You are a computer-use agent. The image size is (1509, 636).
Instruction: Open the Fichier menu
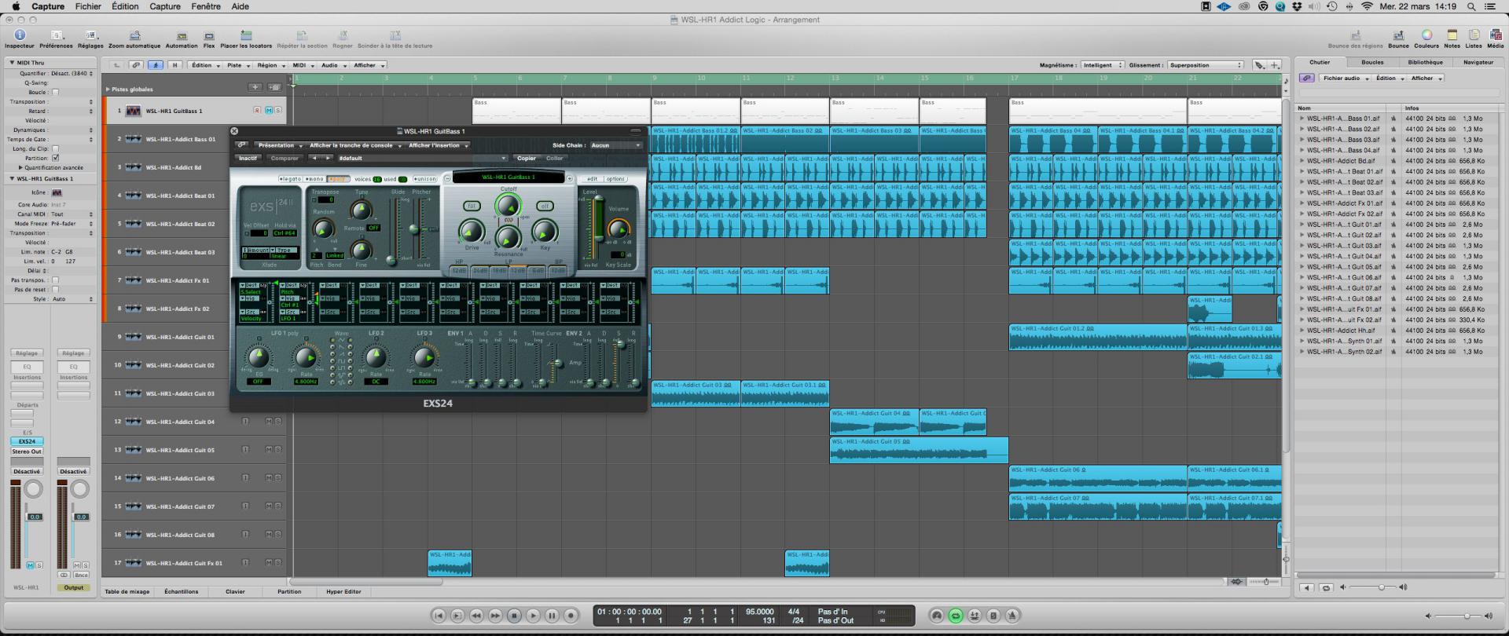tap(88, 6)
